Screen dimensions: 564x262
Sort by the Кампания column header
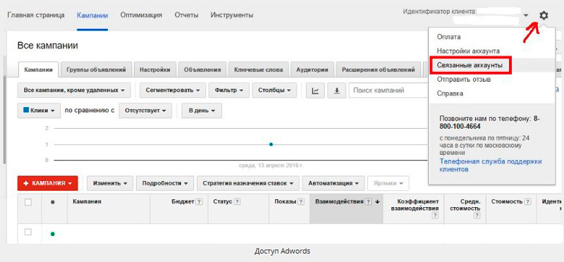[x=87, y=202]
